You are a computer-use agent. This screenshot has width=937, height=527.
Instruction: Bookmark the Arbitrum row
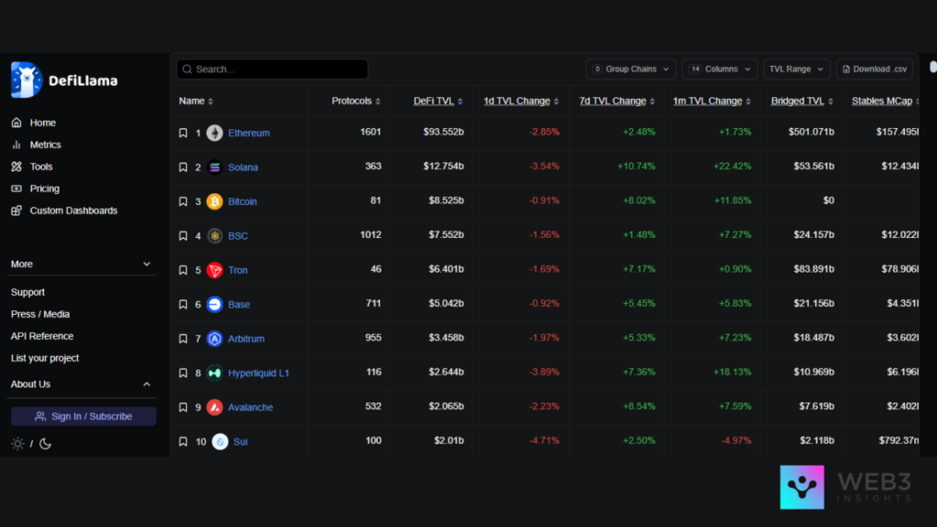pos(183,339)
